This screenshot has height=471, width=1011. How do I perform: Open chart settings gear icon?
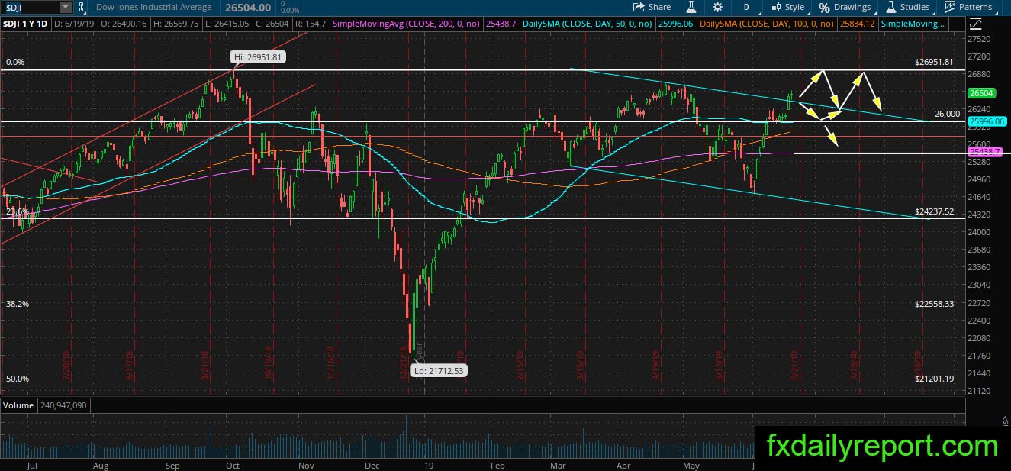point(718,7)
